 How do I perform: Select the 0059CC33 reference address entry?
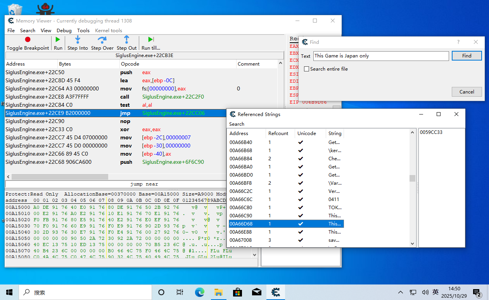[x=431, y=132]
